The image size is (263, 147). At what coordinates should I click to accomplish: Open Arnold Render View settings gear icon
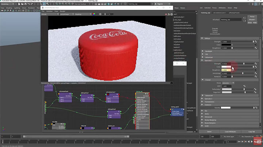[x=171, y=14]
